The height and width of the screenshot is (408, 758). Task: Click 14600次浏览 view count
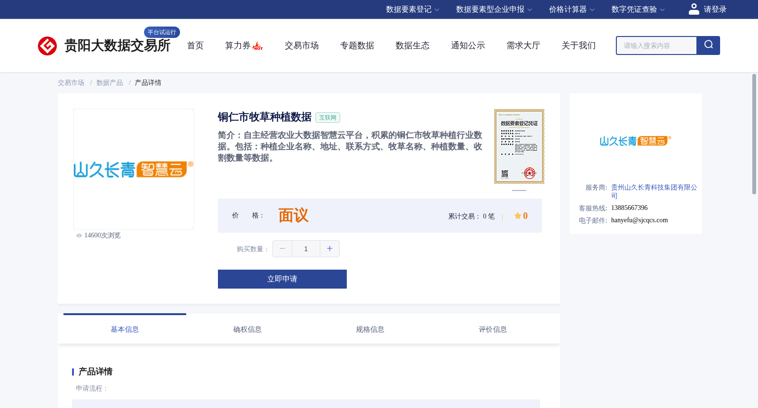tap(102, 236)
